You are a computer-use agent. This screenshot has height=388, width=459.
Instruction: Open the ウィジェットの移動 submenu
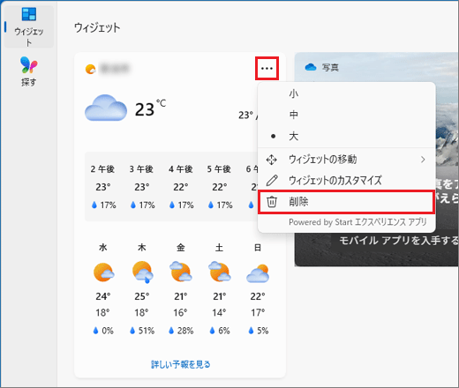(x=347, y=160)
